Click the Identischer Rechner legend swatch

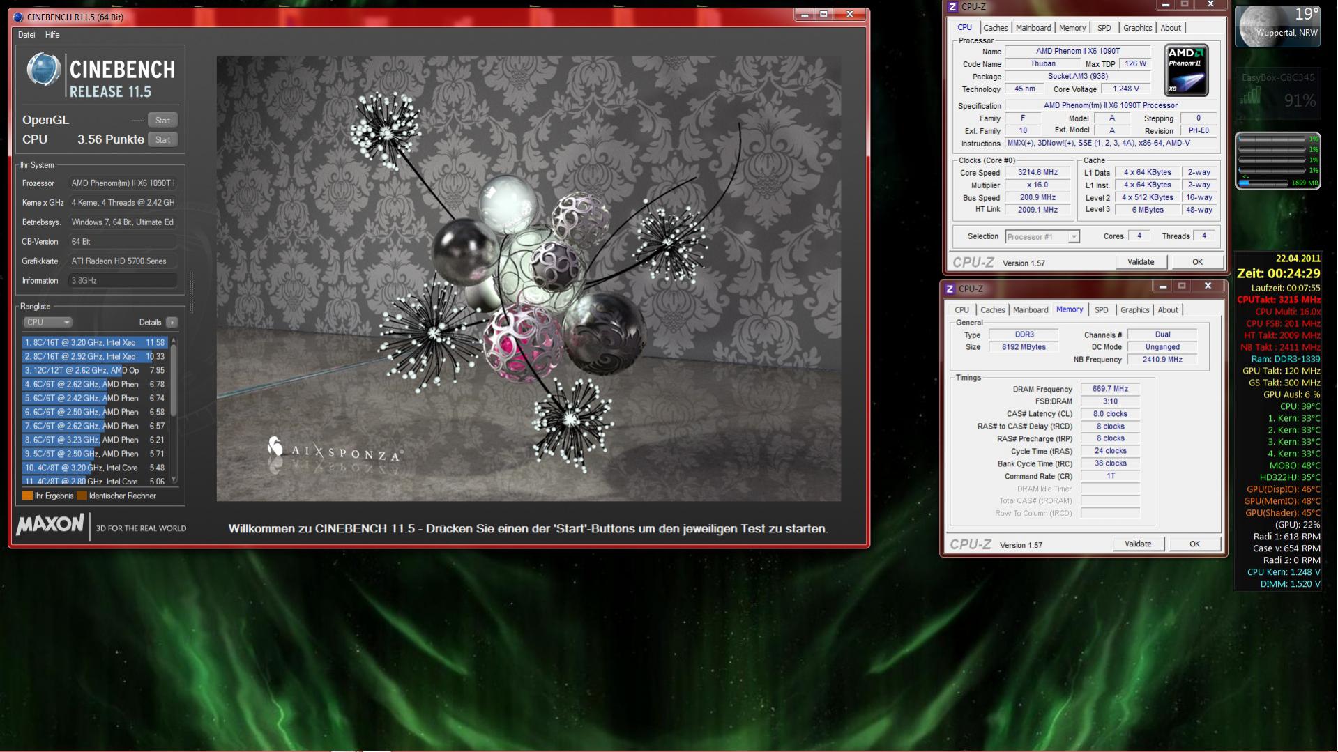(x=82, y=496)
